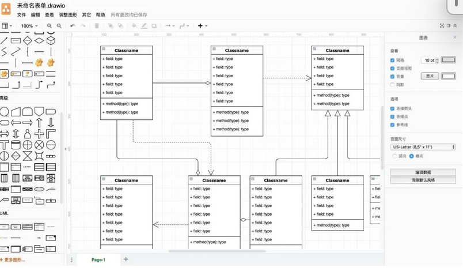
Task: Switch to the Page-1 tab
Action: coord(98,260)
